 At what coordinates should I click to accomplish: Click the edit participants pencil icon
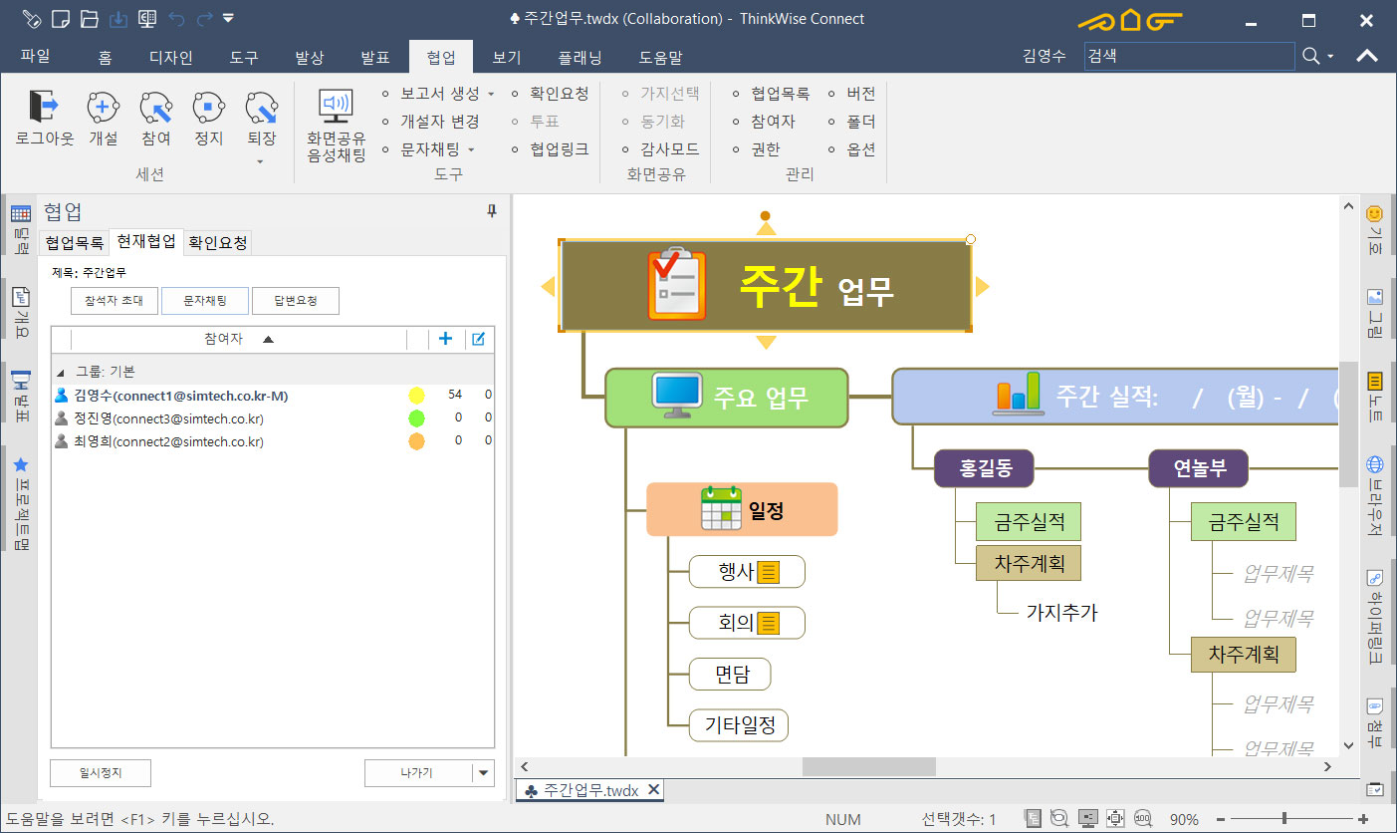click(478, 339)
